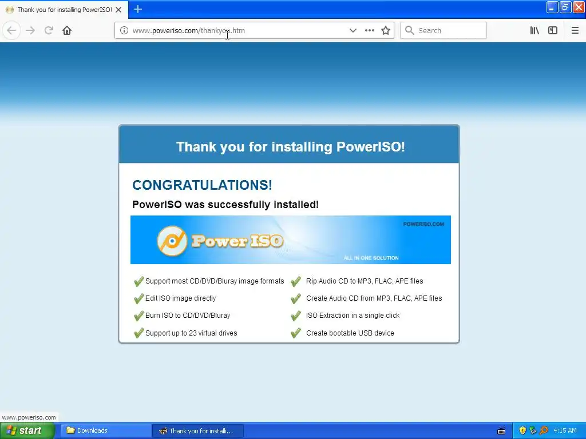Open the security shield tray icon
586x439 pixels.
click(x=522, y=431)
